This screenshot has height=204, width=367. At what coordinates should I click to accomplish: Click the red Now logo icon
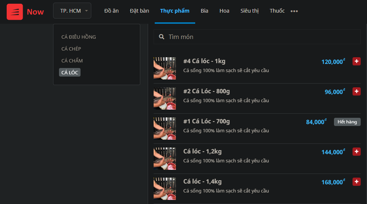15,12
